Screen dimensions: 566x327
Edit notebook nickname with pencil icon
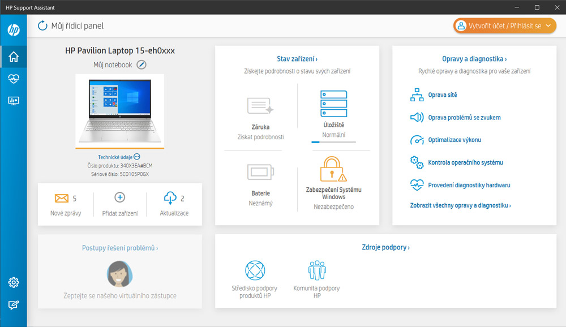pyautogui.click(x=141, y=65)
